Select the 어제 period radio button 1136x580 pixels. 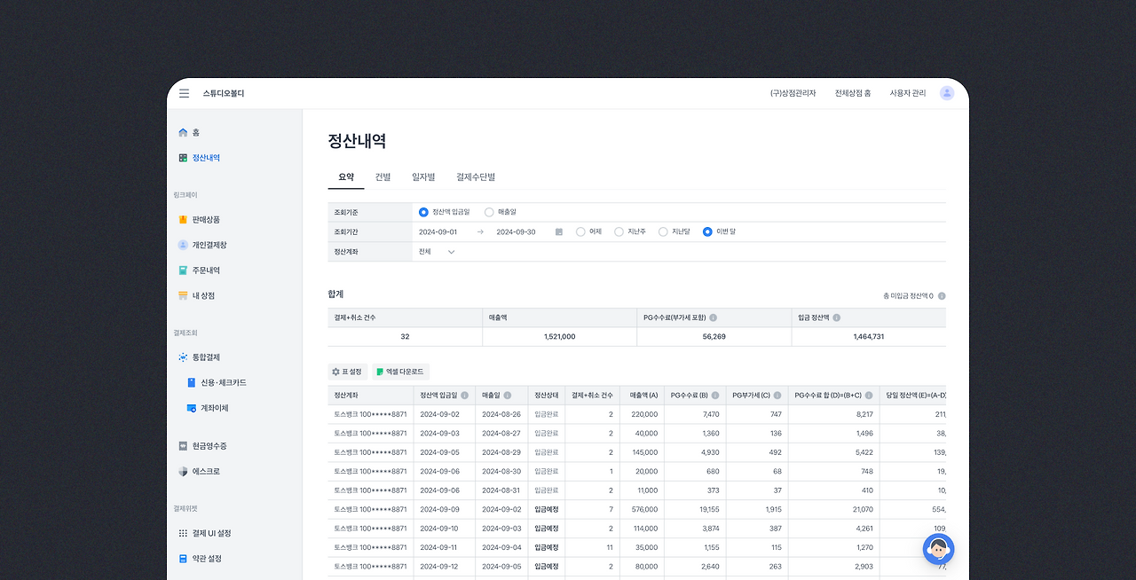[580, 231]
